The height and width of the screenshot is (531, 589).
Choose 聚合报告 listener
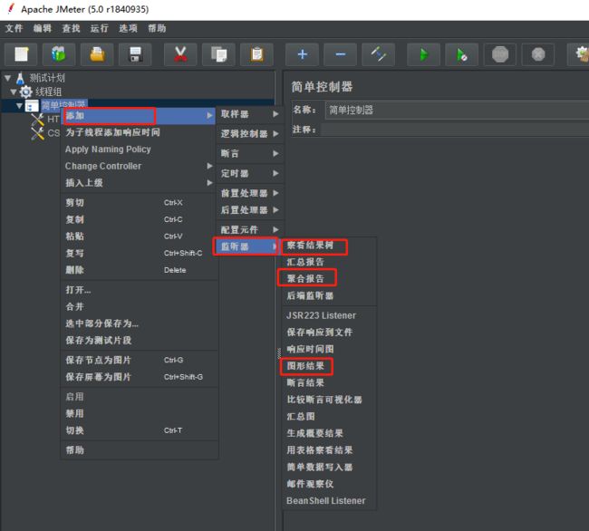(x=329, y=279)
